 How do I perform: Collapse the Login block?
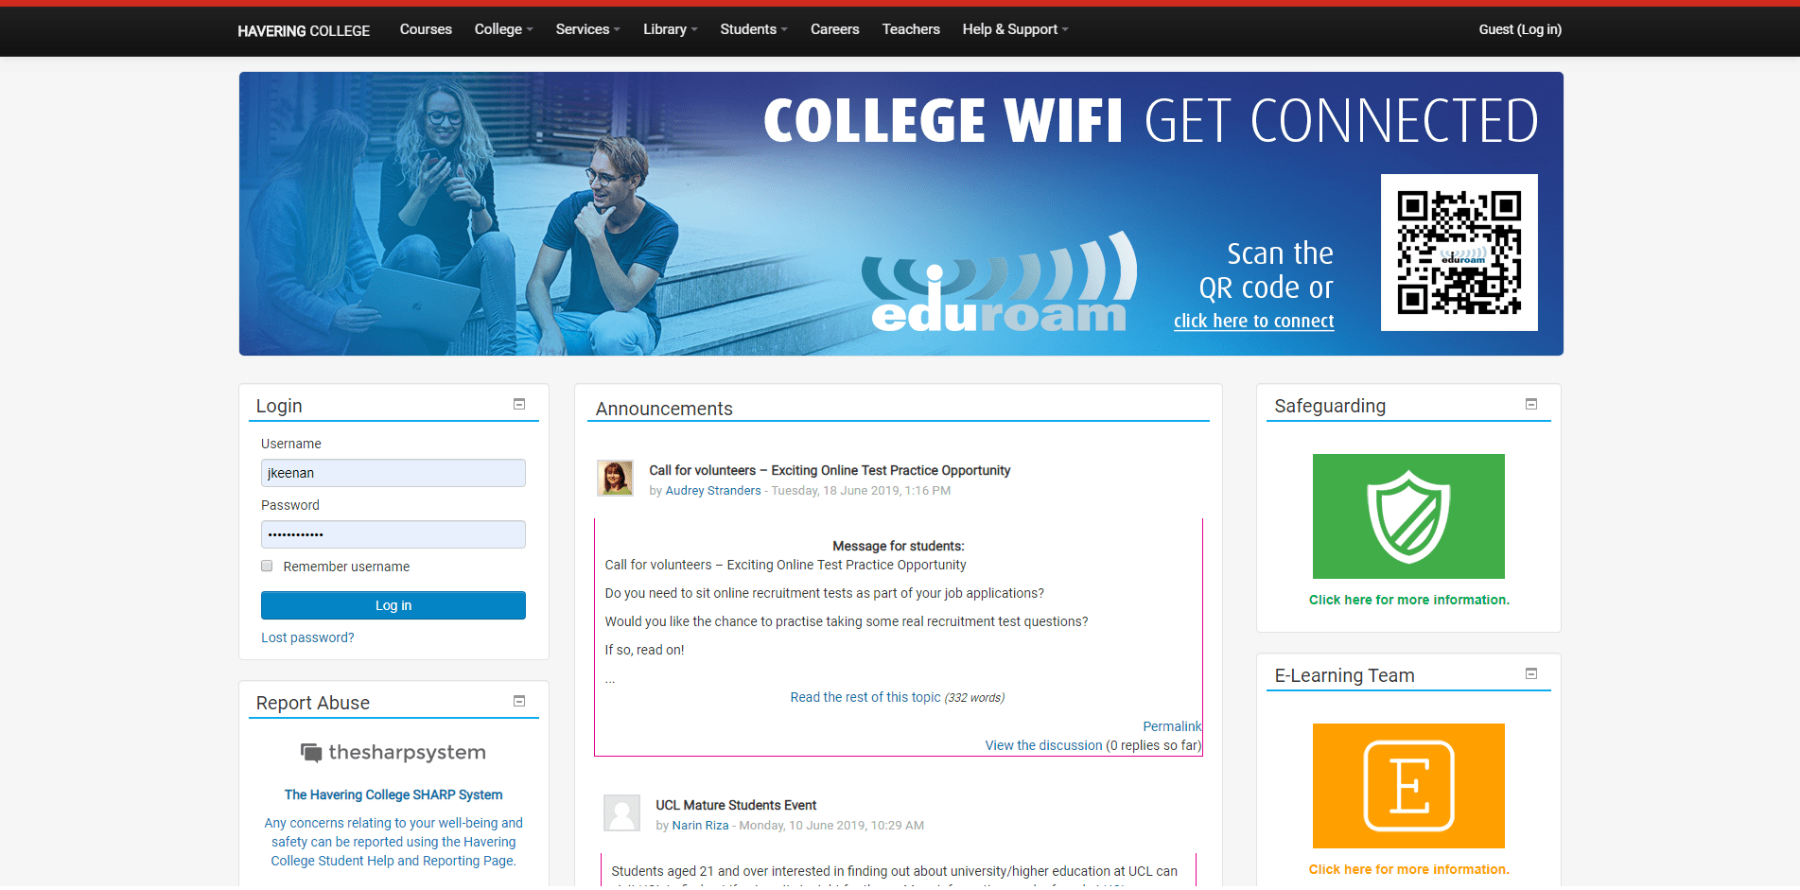[519, 404]
